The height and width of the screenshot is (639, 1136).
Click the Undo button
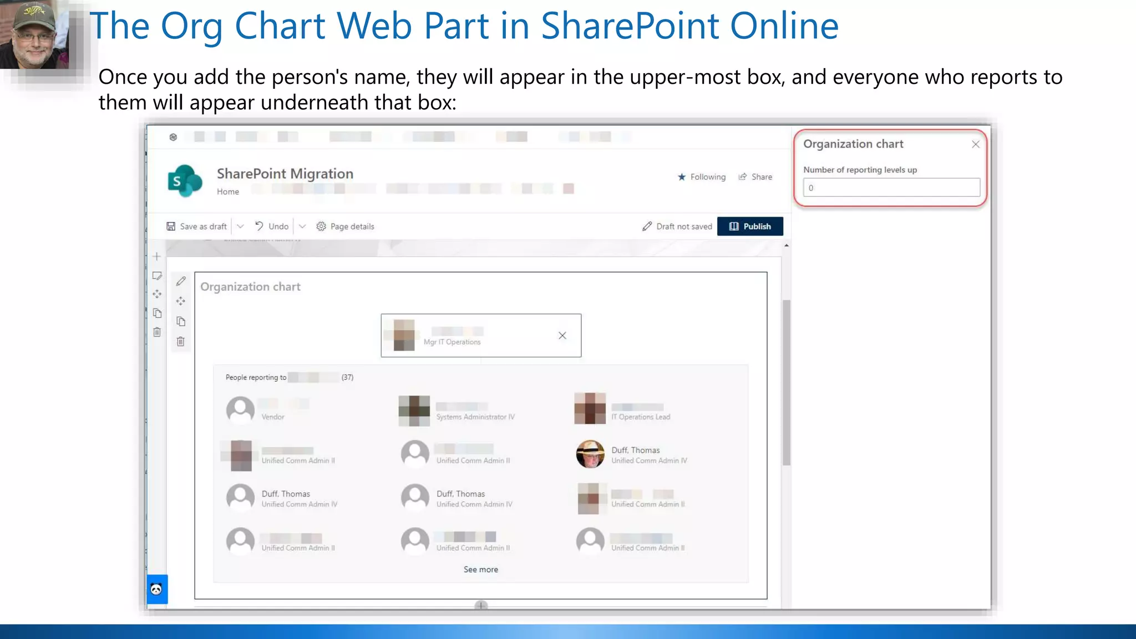(x=272, y=226)
